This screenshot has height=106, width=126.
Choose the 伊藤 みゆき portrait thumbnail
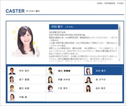50,80
